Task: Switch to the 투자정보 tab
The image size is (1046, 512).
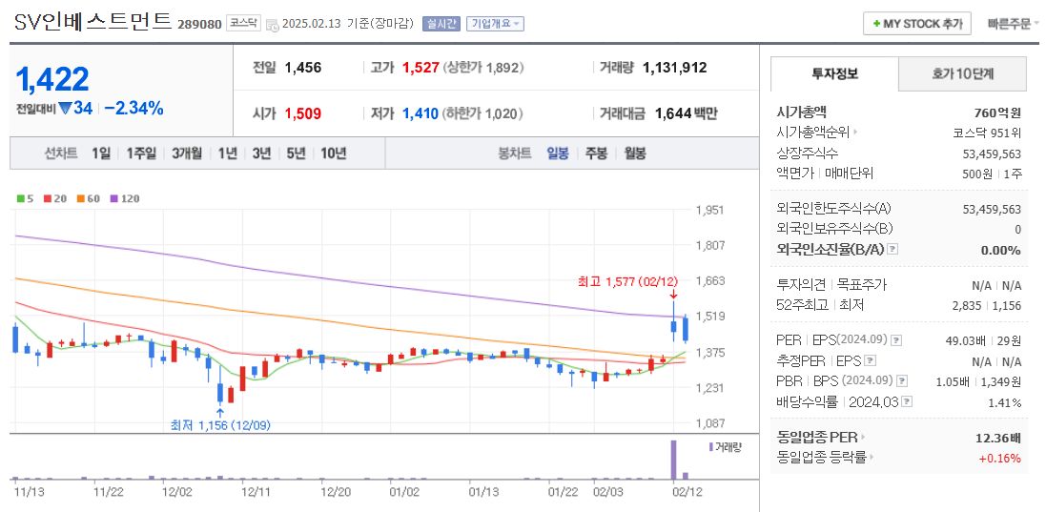Action: (x=834, y=73)
